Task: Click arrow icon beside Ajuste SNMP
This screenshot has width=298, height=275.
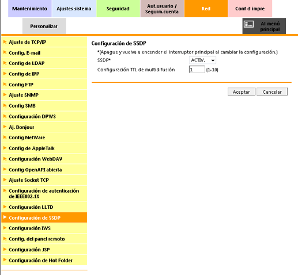Action: pyautogui.click(x=5, y=95)
